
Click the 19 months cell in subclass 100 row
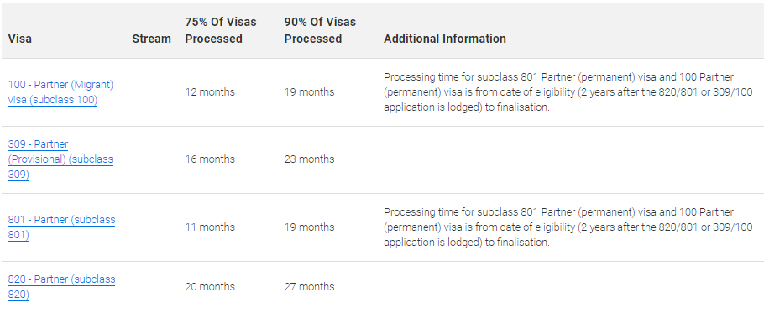pyautogui.click(x=310, y=92)
